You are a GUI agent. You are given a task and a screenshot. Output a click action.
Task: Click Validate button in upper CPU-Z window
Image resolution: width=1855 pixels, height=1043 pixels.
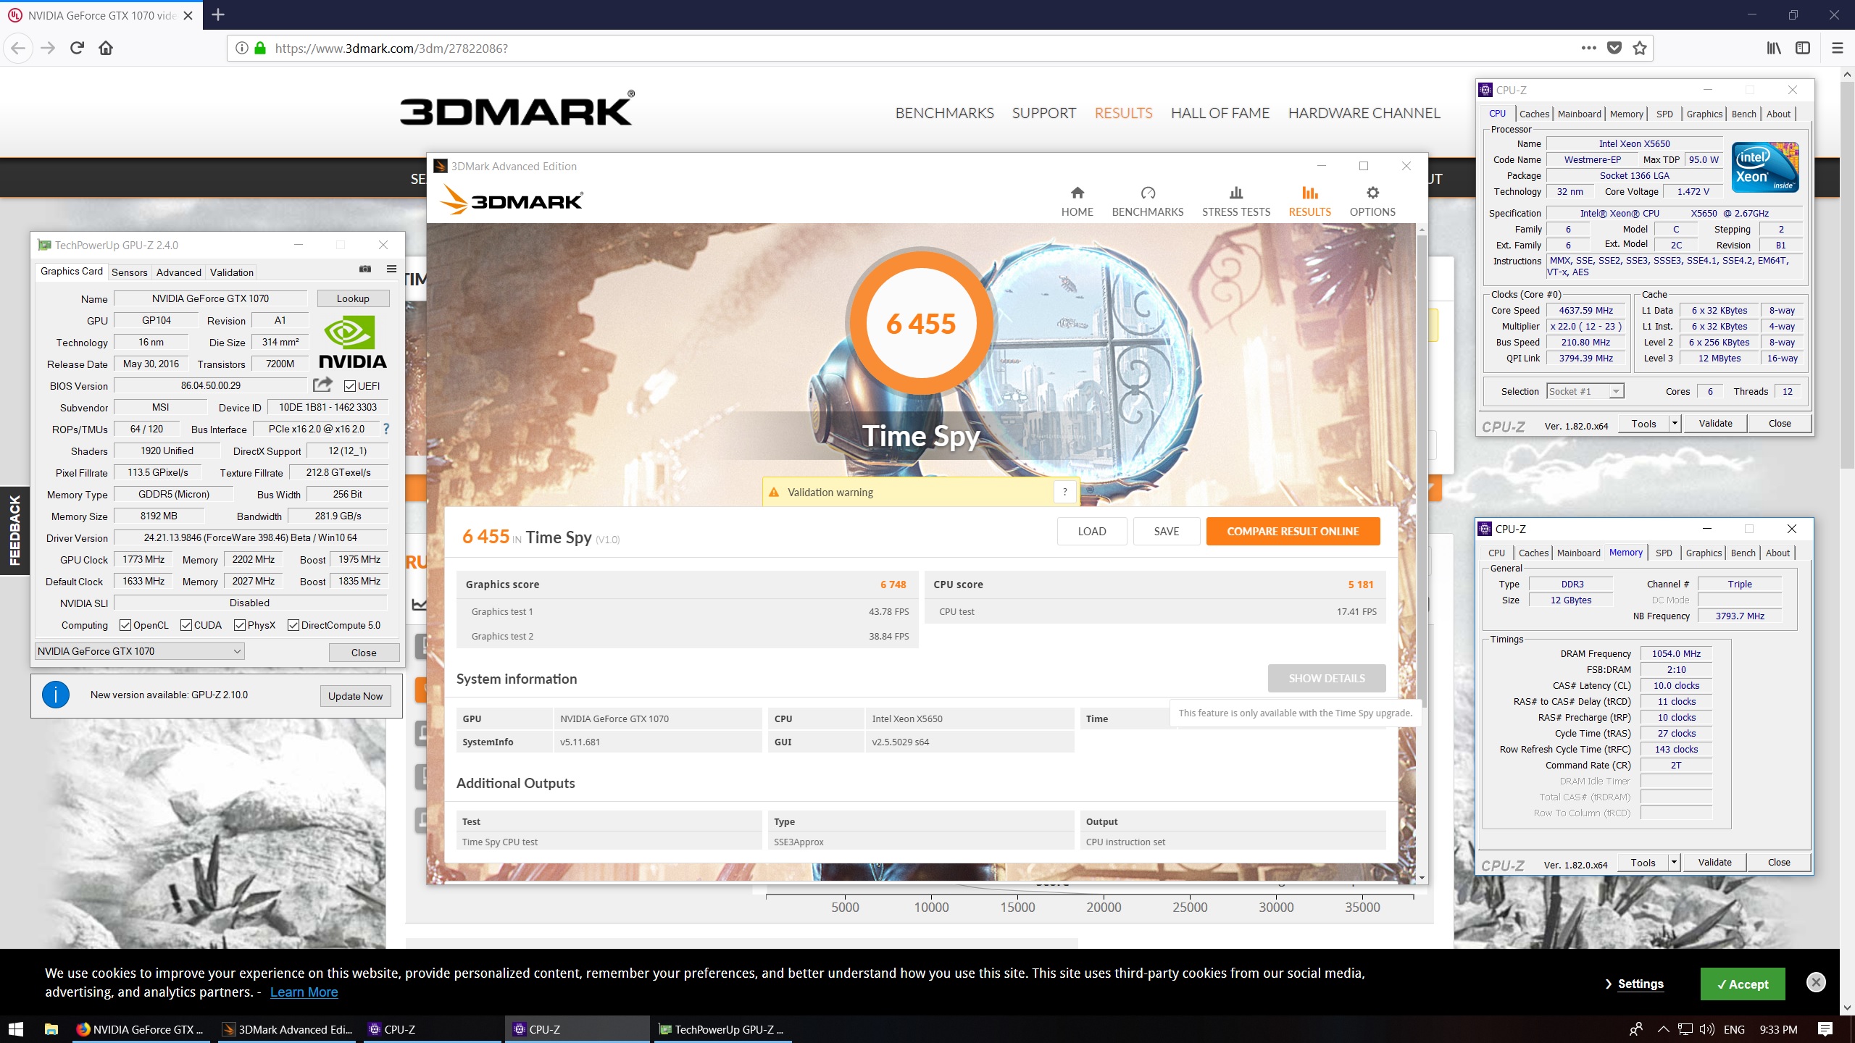click(1715, 424)
